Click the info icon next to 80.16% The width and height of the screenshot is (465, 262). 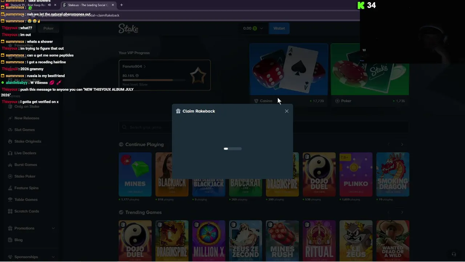coord(137,76)
